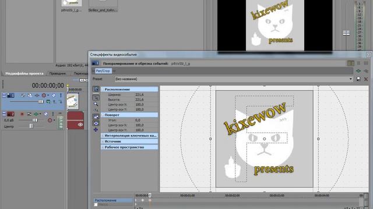This screenshot has width=373, height=209.
Task: Select the zoom magnifier tool in Pan/Crop
Action: (96, 104)
